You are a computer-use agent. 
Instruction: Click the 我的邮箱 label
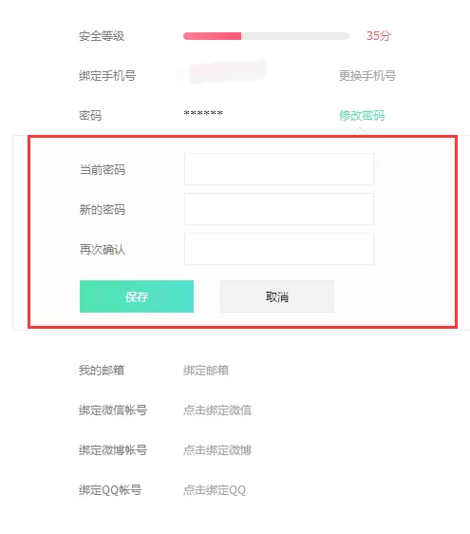click(x=102, y=371)
